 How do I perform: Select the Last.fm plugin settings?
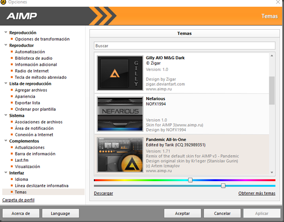pos(22,160)
